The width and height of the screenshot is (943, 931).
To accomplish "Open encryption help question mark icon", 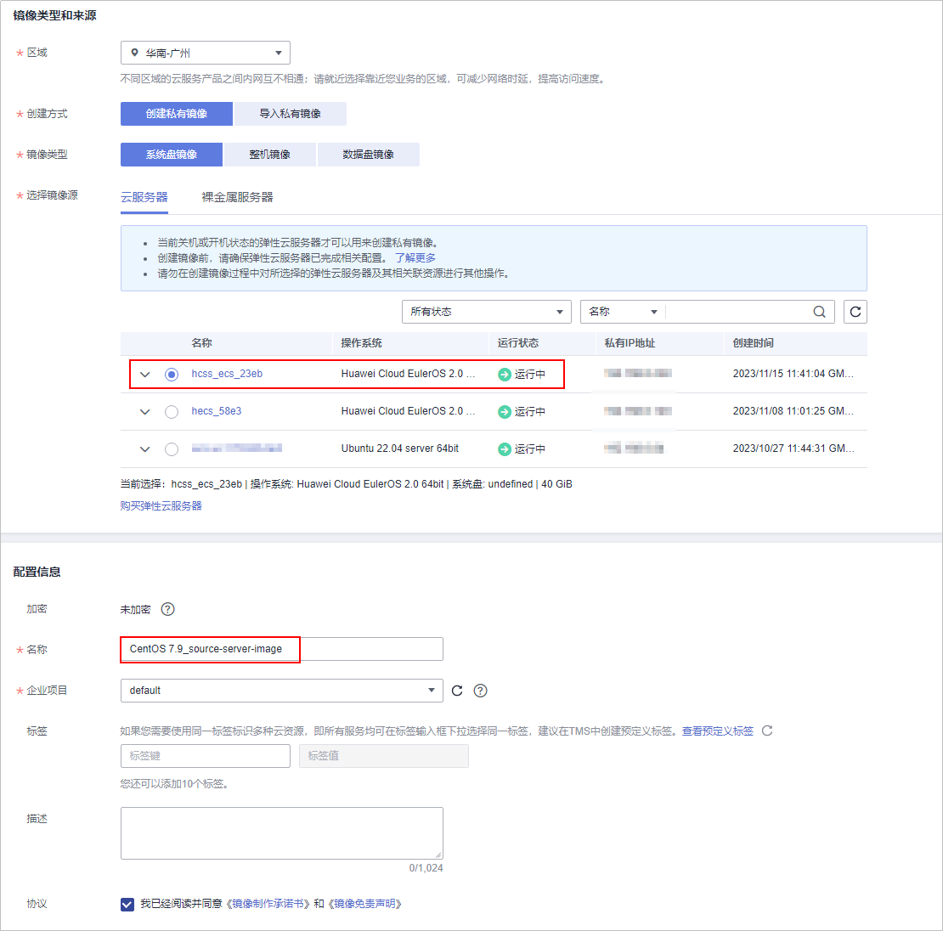I will click(168, 609).
